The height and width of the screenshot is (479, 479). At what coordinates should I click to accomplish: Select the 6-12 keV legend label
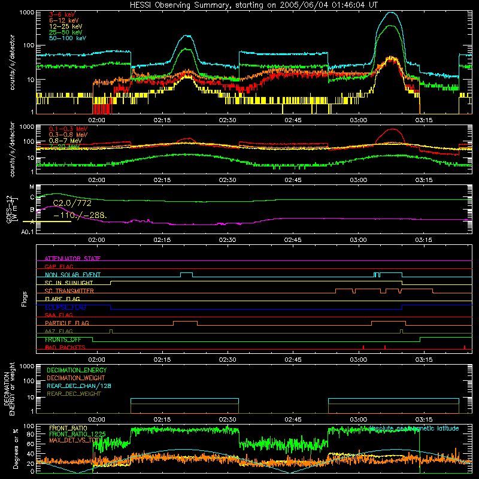click(x=64, y=20)
